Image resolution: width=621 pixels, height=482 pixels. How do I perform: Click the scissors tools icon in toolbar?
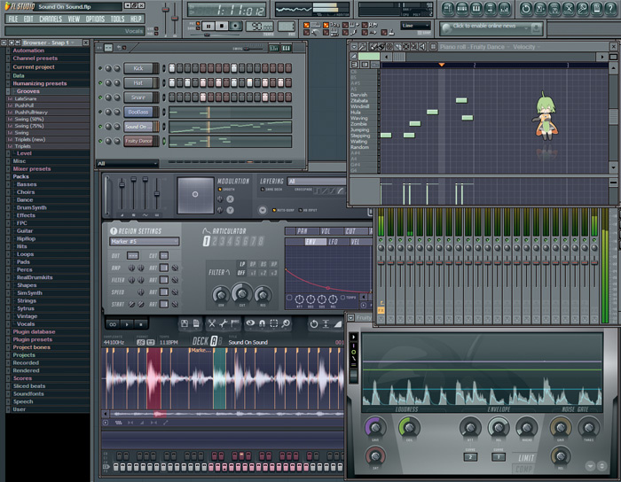coord(569,9)
